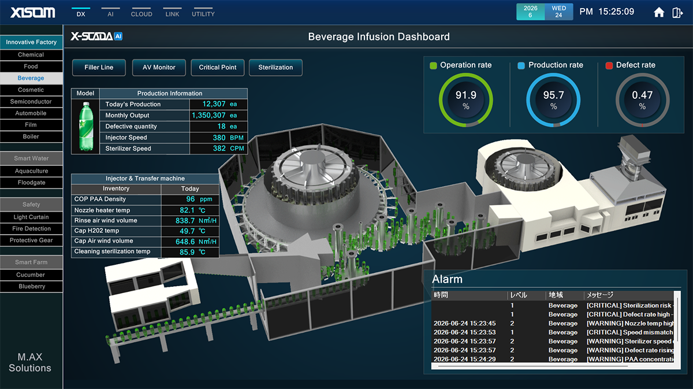Viewport: 693px width, 389px height.
Task: Click the logout door icon
Action: tap(677, 12)
